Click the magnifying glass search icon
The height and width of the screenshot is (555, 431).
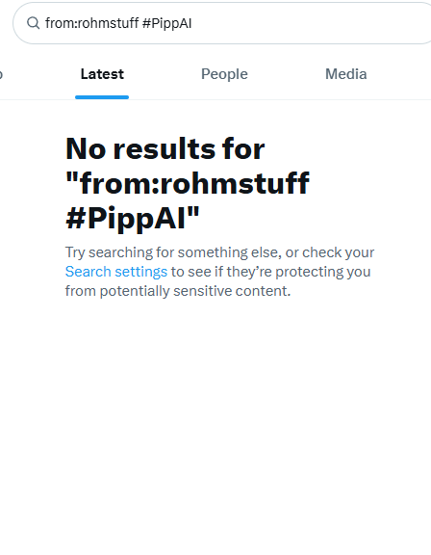point(34,23)
